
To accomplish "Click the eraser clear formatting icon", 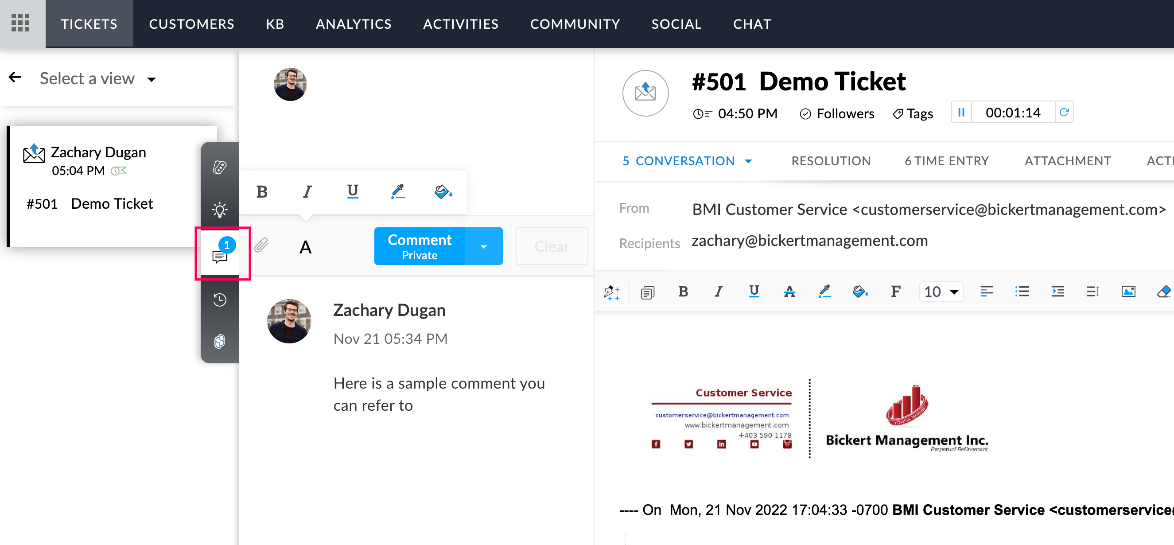I will coord(1163,291).
